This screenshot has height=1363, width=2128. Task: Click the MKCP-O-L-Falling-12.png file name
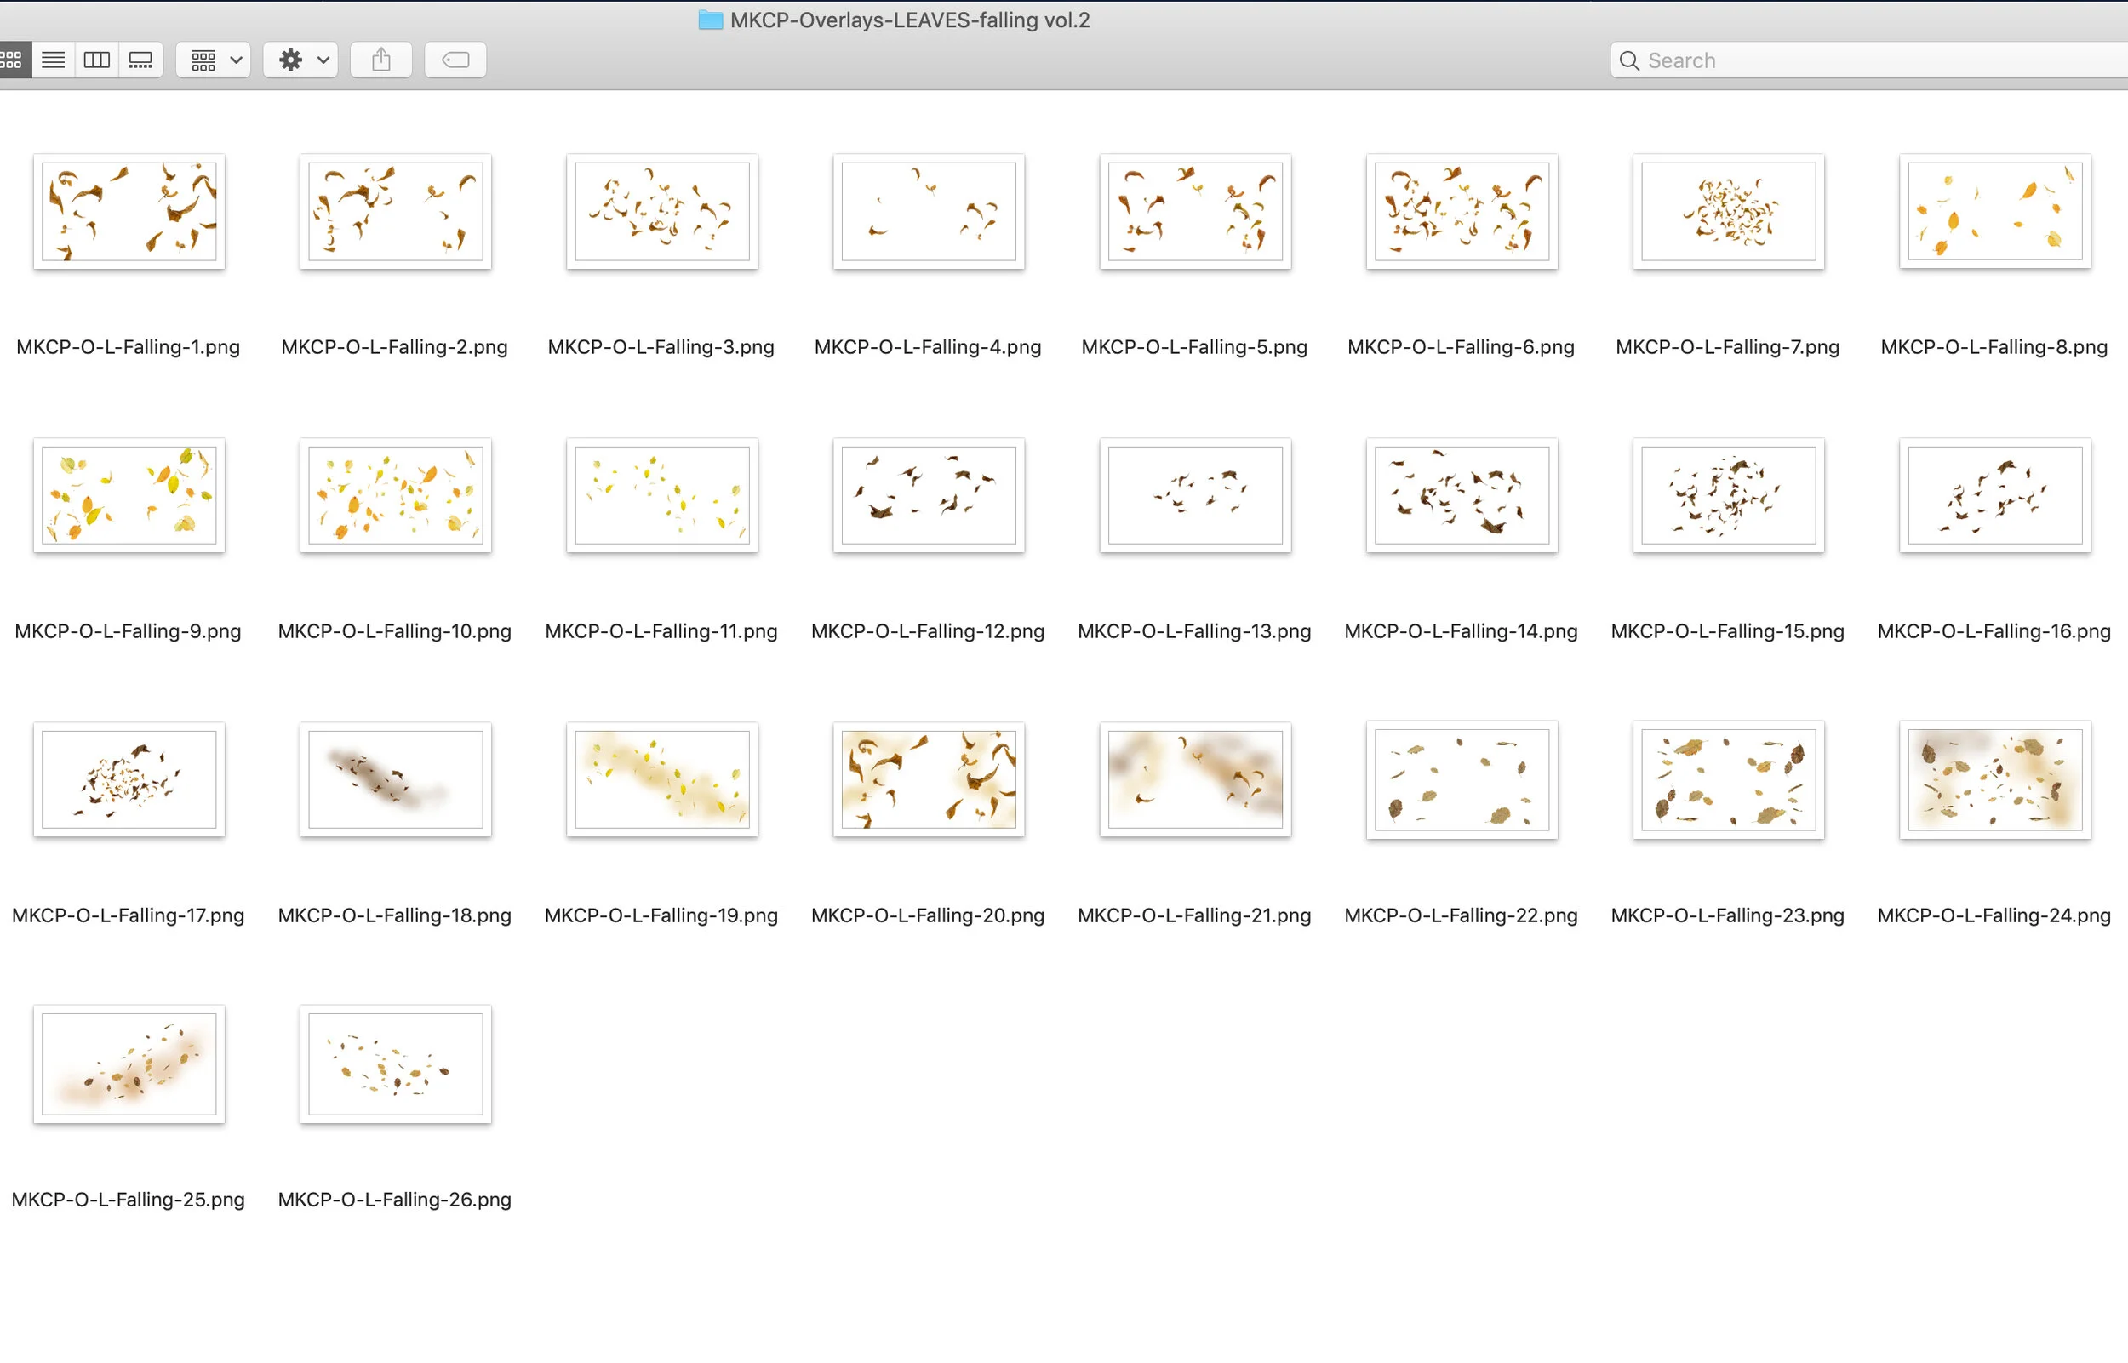click(x=928, y=631)
